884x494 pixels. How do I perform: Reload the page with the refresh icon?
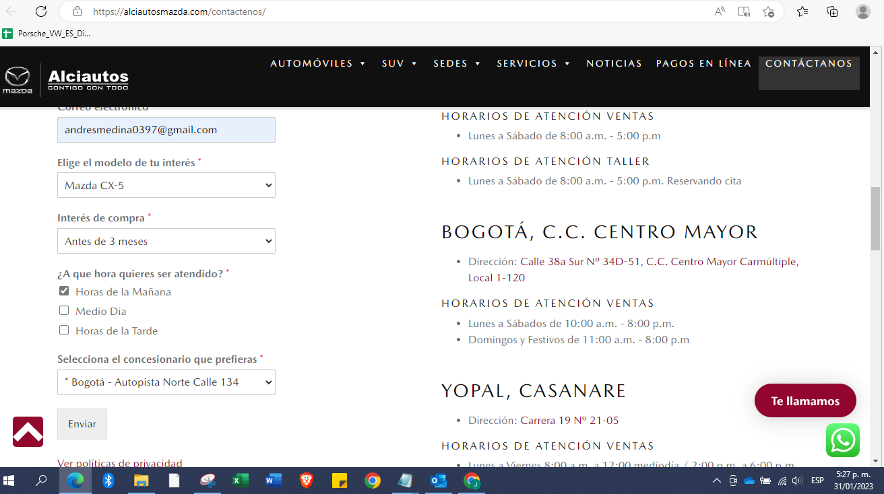41,11
